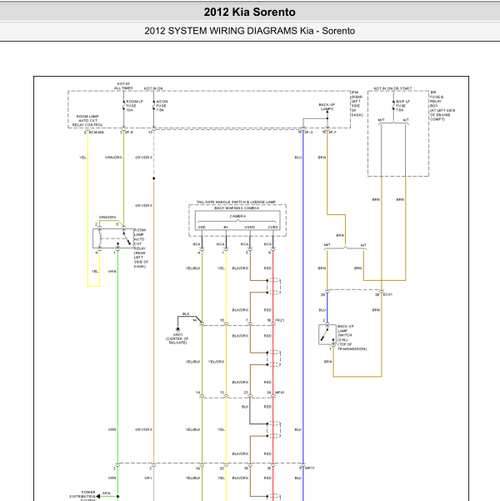Select the Camera component box
Image resolution: width=500 pixels, height=501 pixels.
237,220
